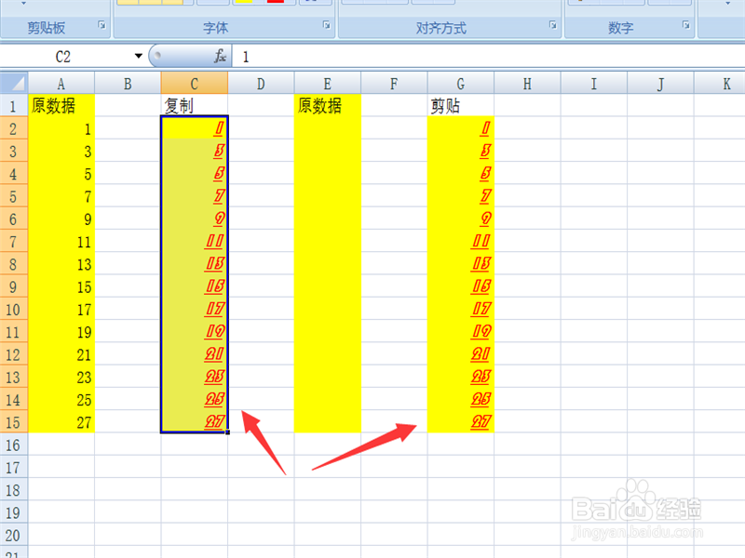The width and height of the screenshot is (745, 558).
Task: Click column C red italic cell 13
Action: click(195, 264)
